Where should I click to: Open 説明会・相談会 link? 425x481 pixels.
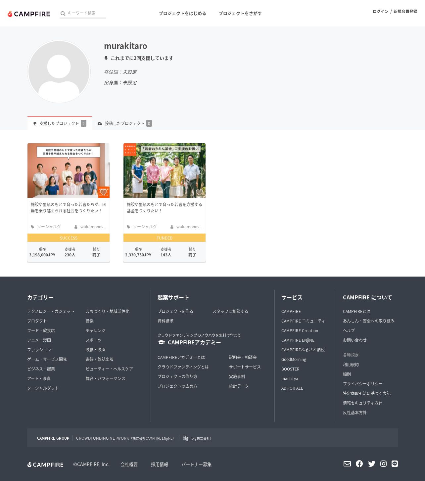[243, 357]
